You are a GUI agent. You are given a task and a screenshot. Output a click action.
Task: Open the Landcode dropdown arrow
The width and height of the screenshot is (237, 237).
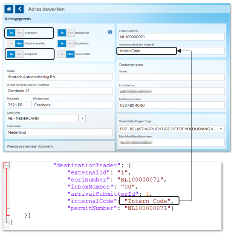82,118
